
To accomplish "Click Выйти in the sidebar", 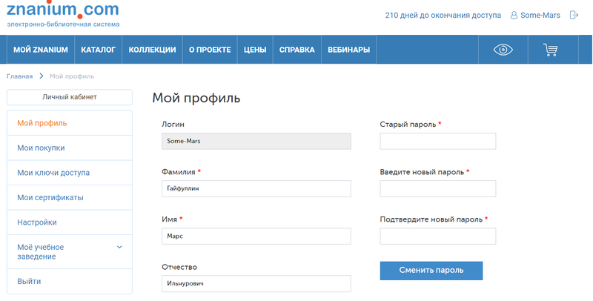I will pyautogui.click(x=29, y=282).
